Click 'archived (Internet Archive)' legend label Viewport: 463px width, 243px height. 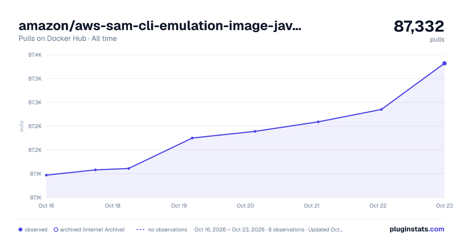tap(92, 229)
